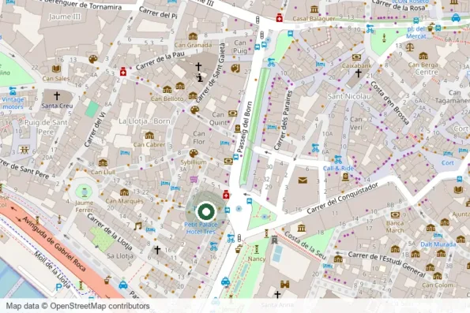Click the Petit Palace Hotel Tres label

pos(201,228)
